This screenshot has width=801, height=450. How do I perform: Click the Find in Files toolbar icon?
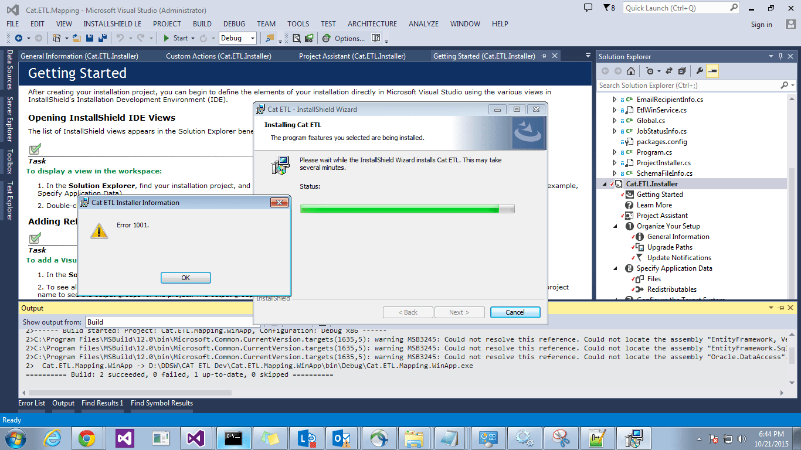(x=269, y=38)
